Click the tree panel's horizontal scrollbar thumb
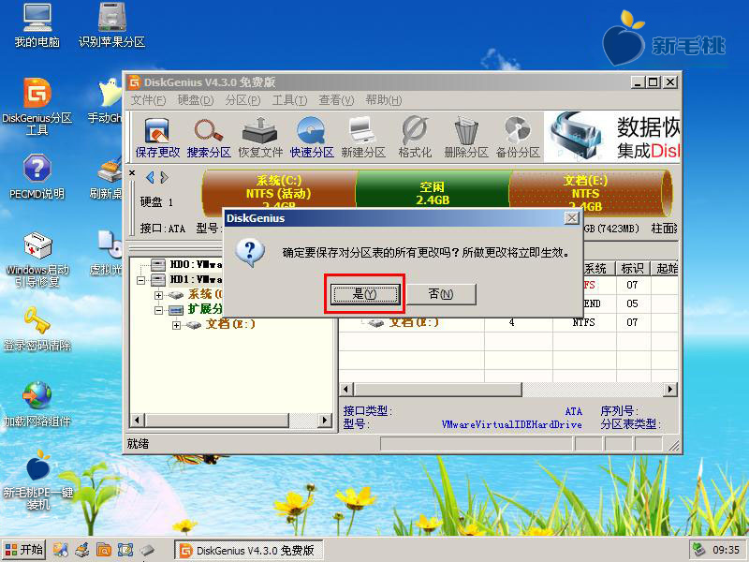Viewport: 749px width, 562px height. point(217,420)
